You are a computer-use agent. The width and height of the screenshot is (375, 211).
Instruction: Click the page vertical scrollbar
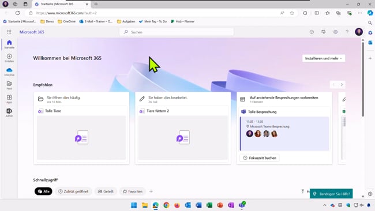pyautogui.click(x=363, y=79)
